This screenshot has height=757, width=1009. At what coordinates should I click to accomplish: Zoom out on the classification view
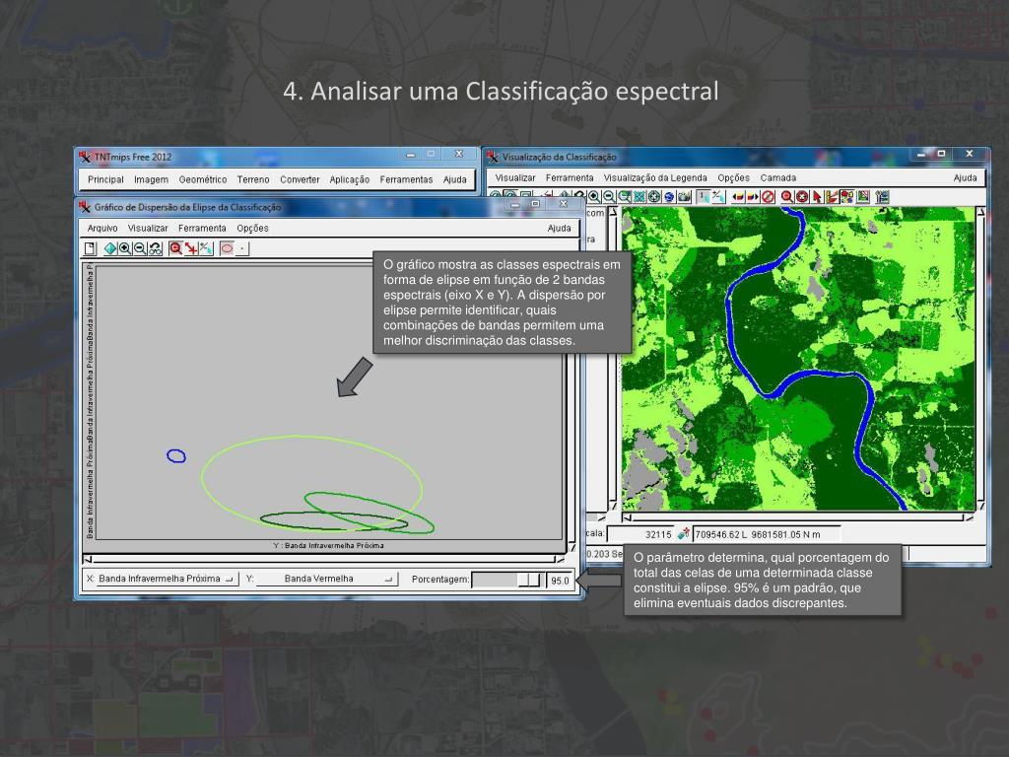coord(609,197)
